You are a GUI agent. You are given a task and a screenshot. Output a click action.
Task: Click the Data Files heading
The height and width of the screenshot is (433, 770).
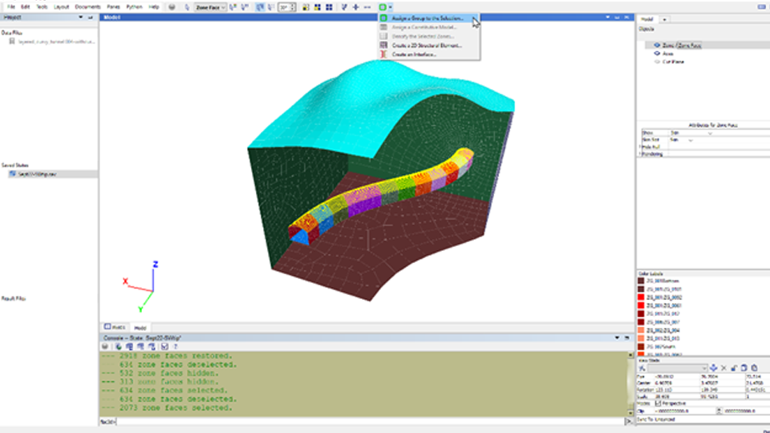(x=12, y=33)
